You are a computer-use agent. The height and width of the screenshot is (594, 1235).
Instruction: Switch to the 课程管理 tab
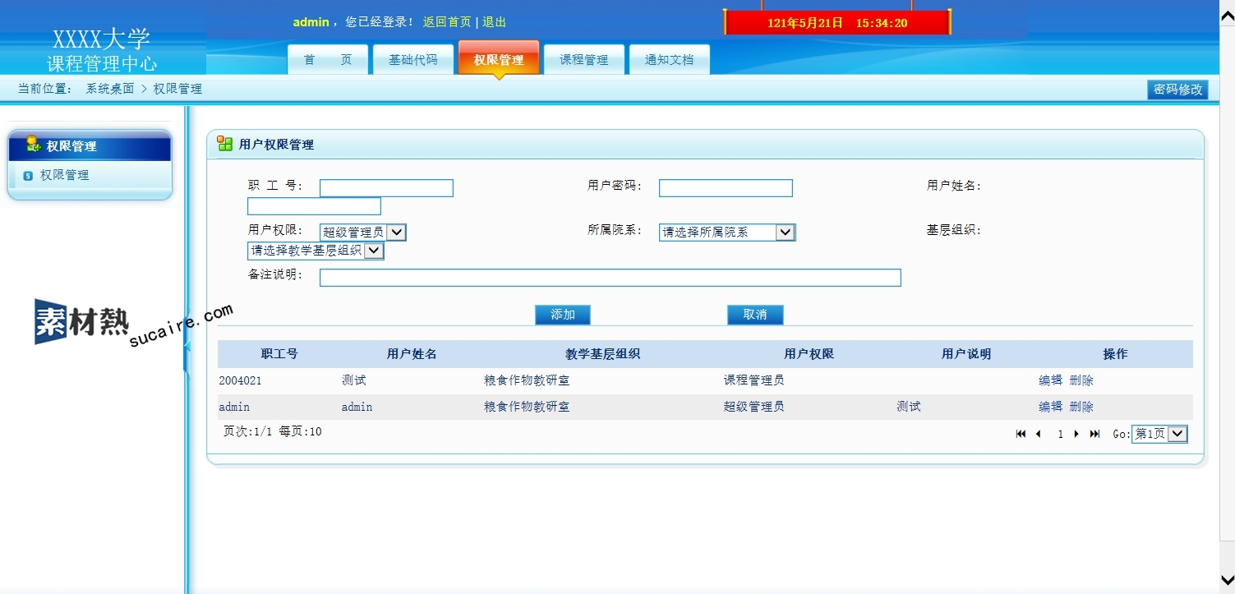[584, 59]
